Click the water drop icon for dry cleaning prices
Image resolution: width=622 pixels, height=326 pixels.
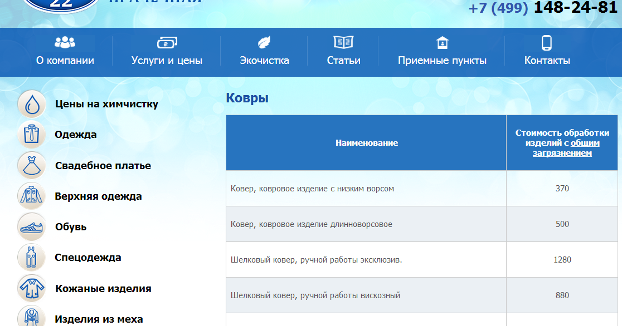click(32, 104)
